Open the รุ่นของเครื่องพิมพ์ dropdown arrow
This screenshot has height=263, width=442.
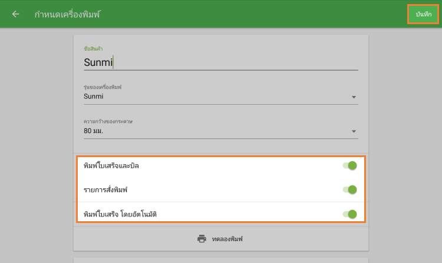[x=354, y=97]
